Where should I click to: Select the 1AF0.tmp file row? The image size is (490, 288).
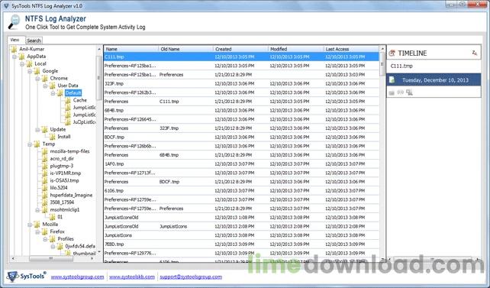(x=241, y=163)
